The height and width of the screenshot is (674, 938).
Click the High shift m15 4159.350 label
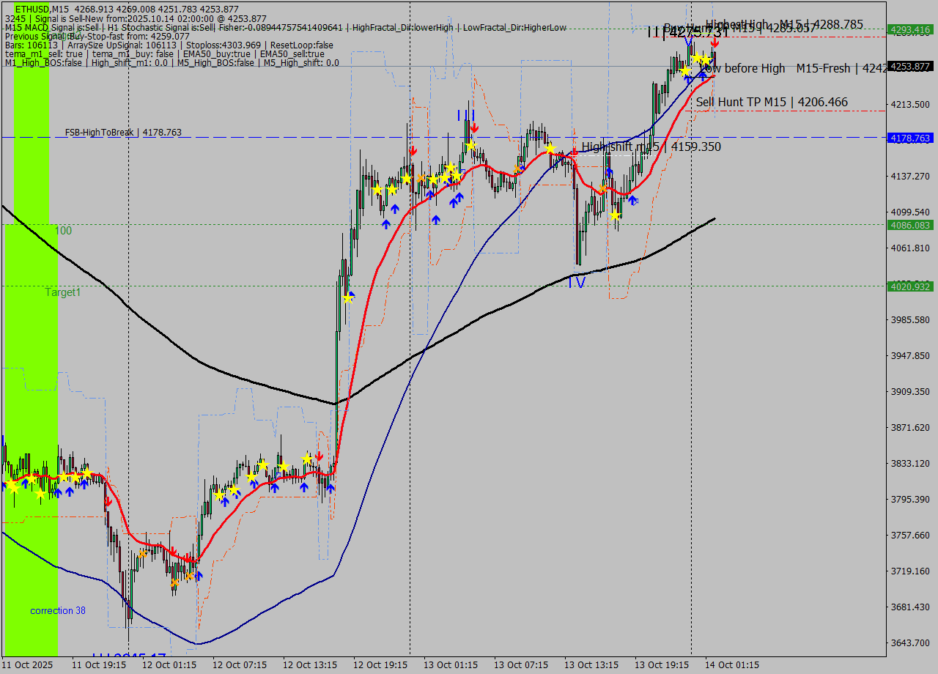651,147
